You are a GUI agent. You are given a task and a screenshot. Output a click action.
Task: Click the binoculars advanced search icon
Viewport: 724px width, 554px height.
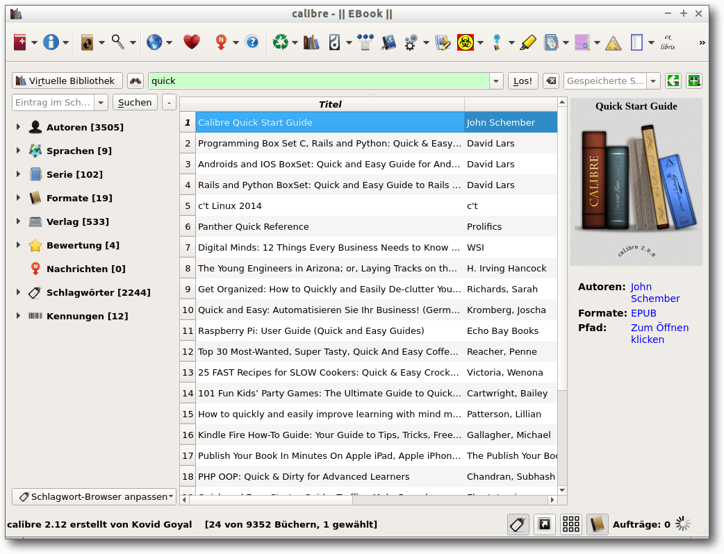coord(135,81)
